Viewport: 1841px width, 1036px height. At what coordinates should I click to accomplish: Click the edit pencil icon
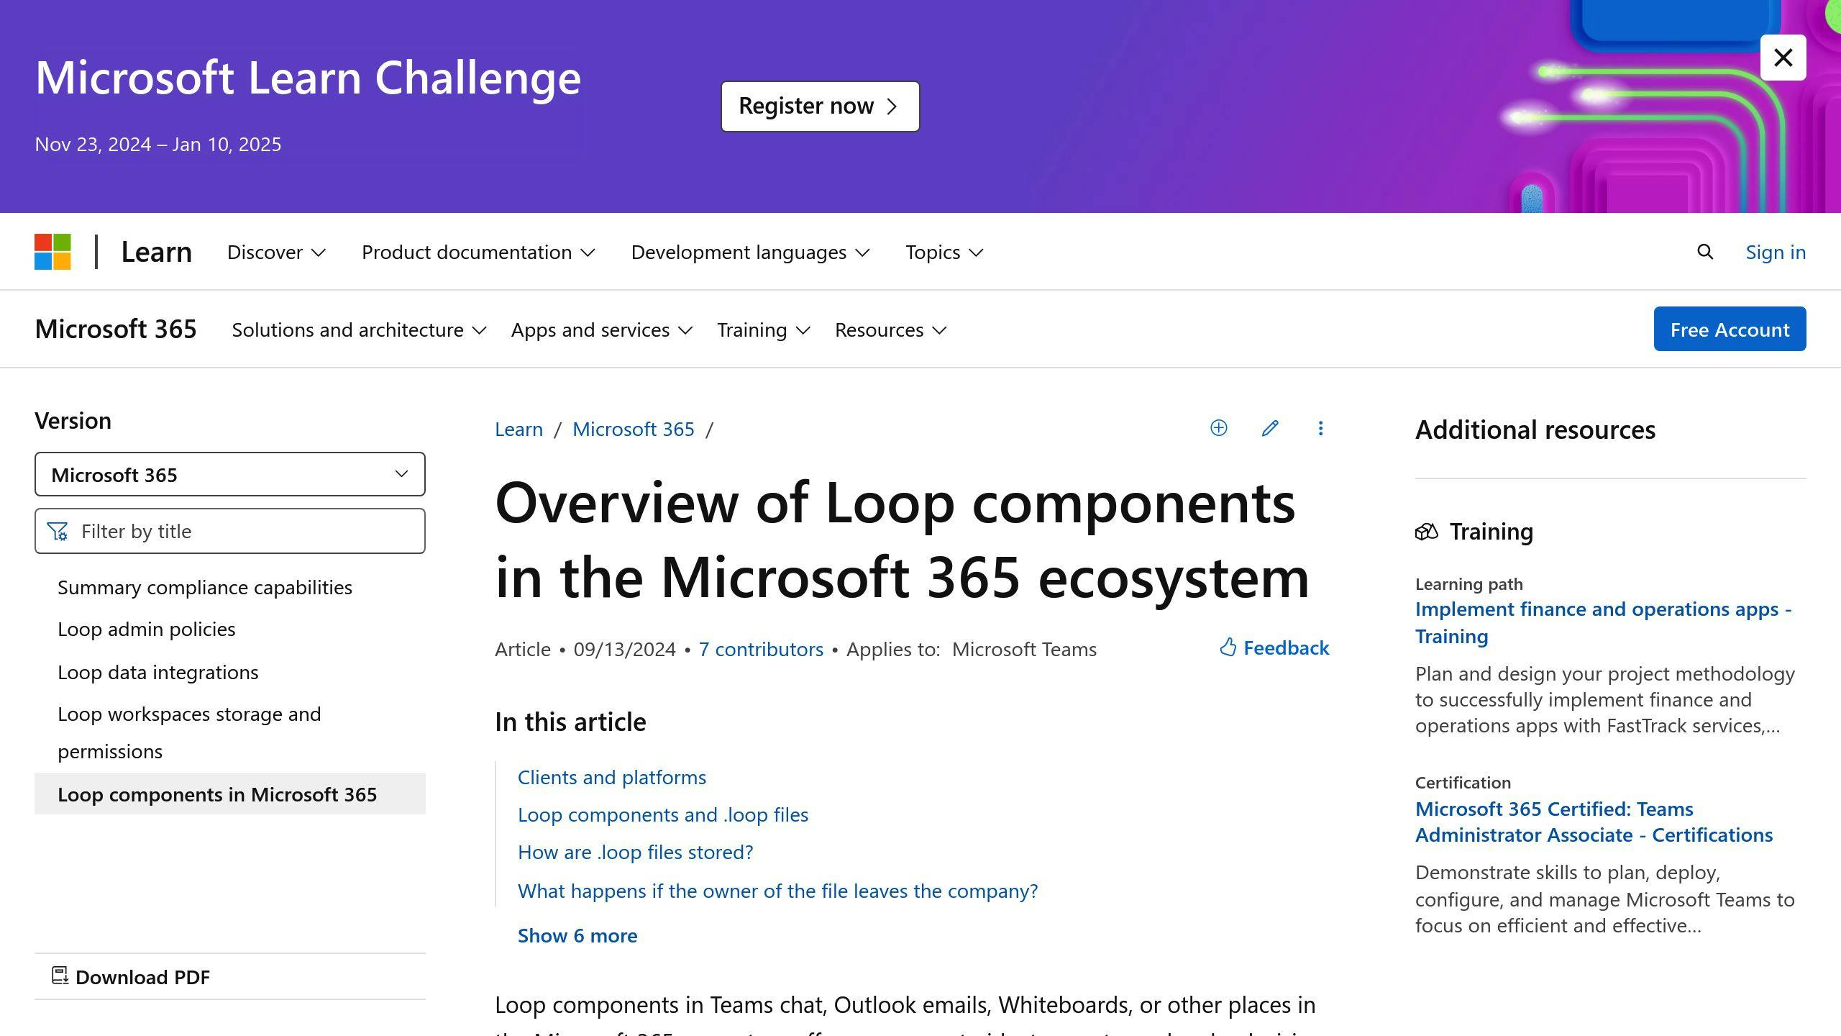pyautogui.click(x=1270, y=428)
